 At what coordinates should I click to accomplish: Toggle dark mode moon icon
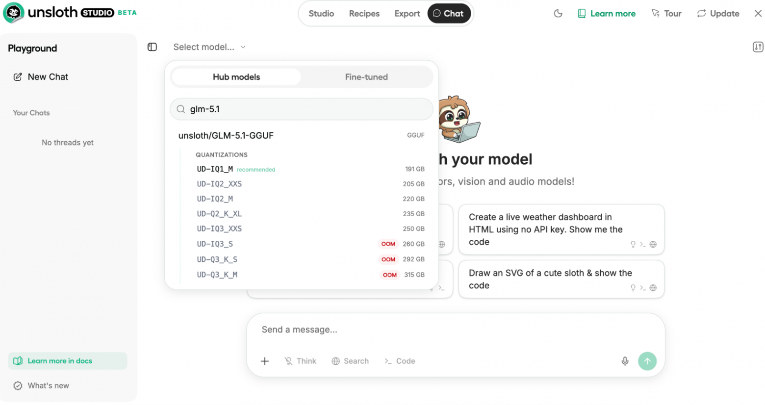(558, 14)
